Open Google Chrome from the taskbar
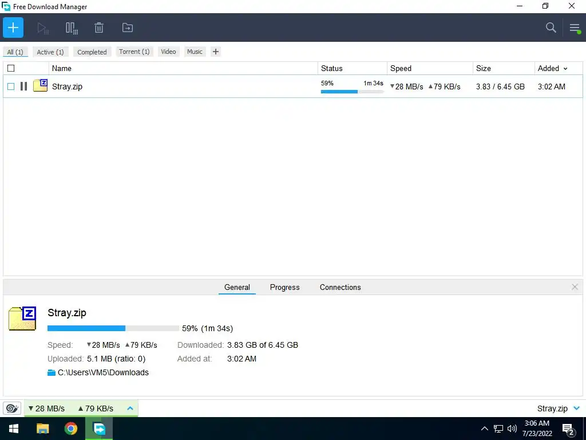 [x=70, y=429]
